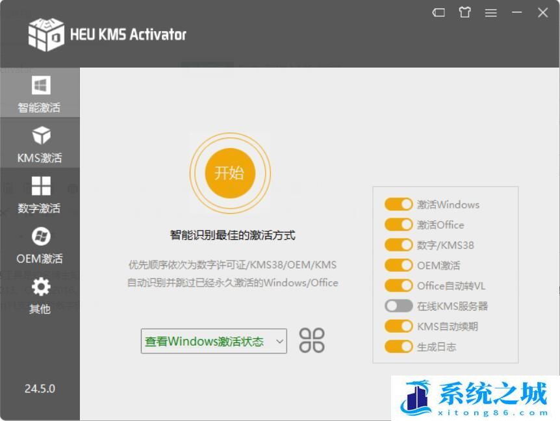Click the 优先顺序依次为数字许可证 description line

pyautogui.click(x=233, y=264)
